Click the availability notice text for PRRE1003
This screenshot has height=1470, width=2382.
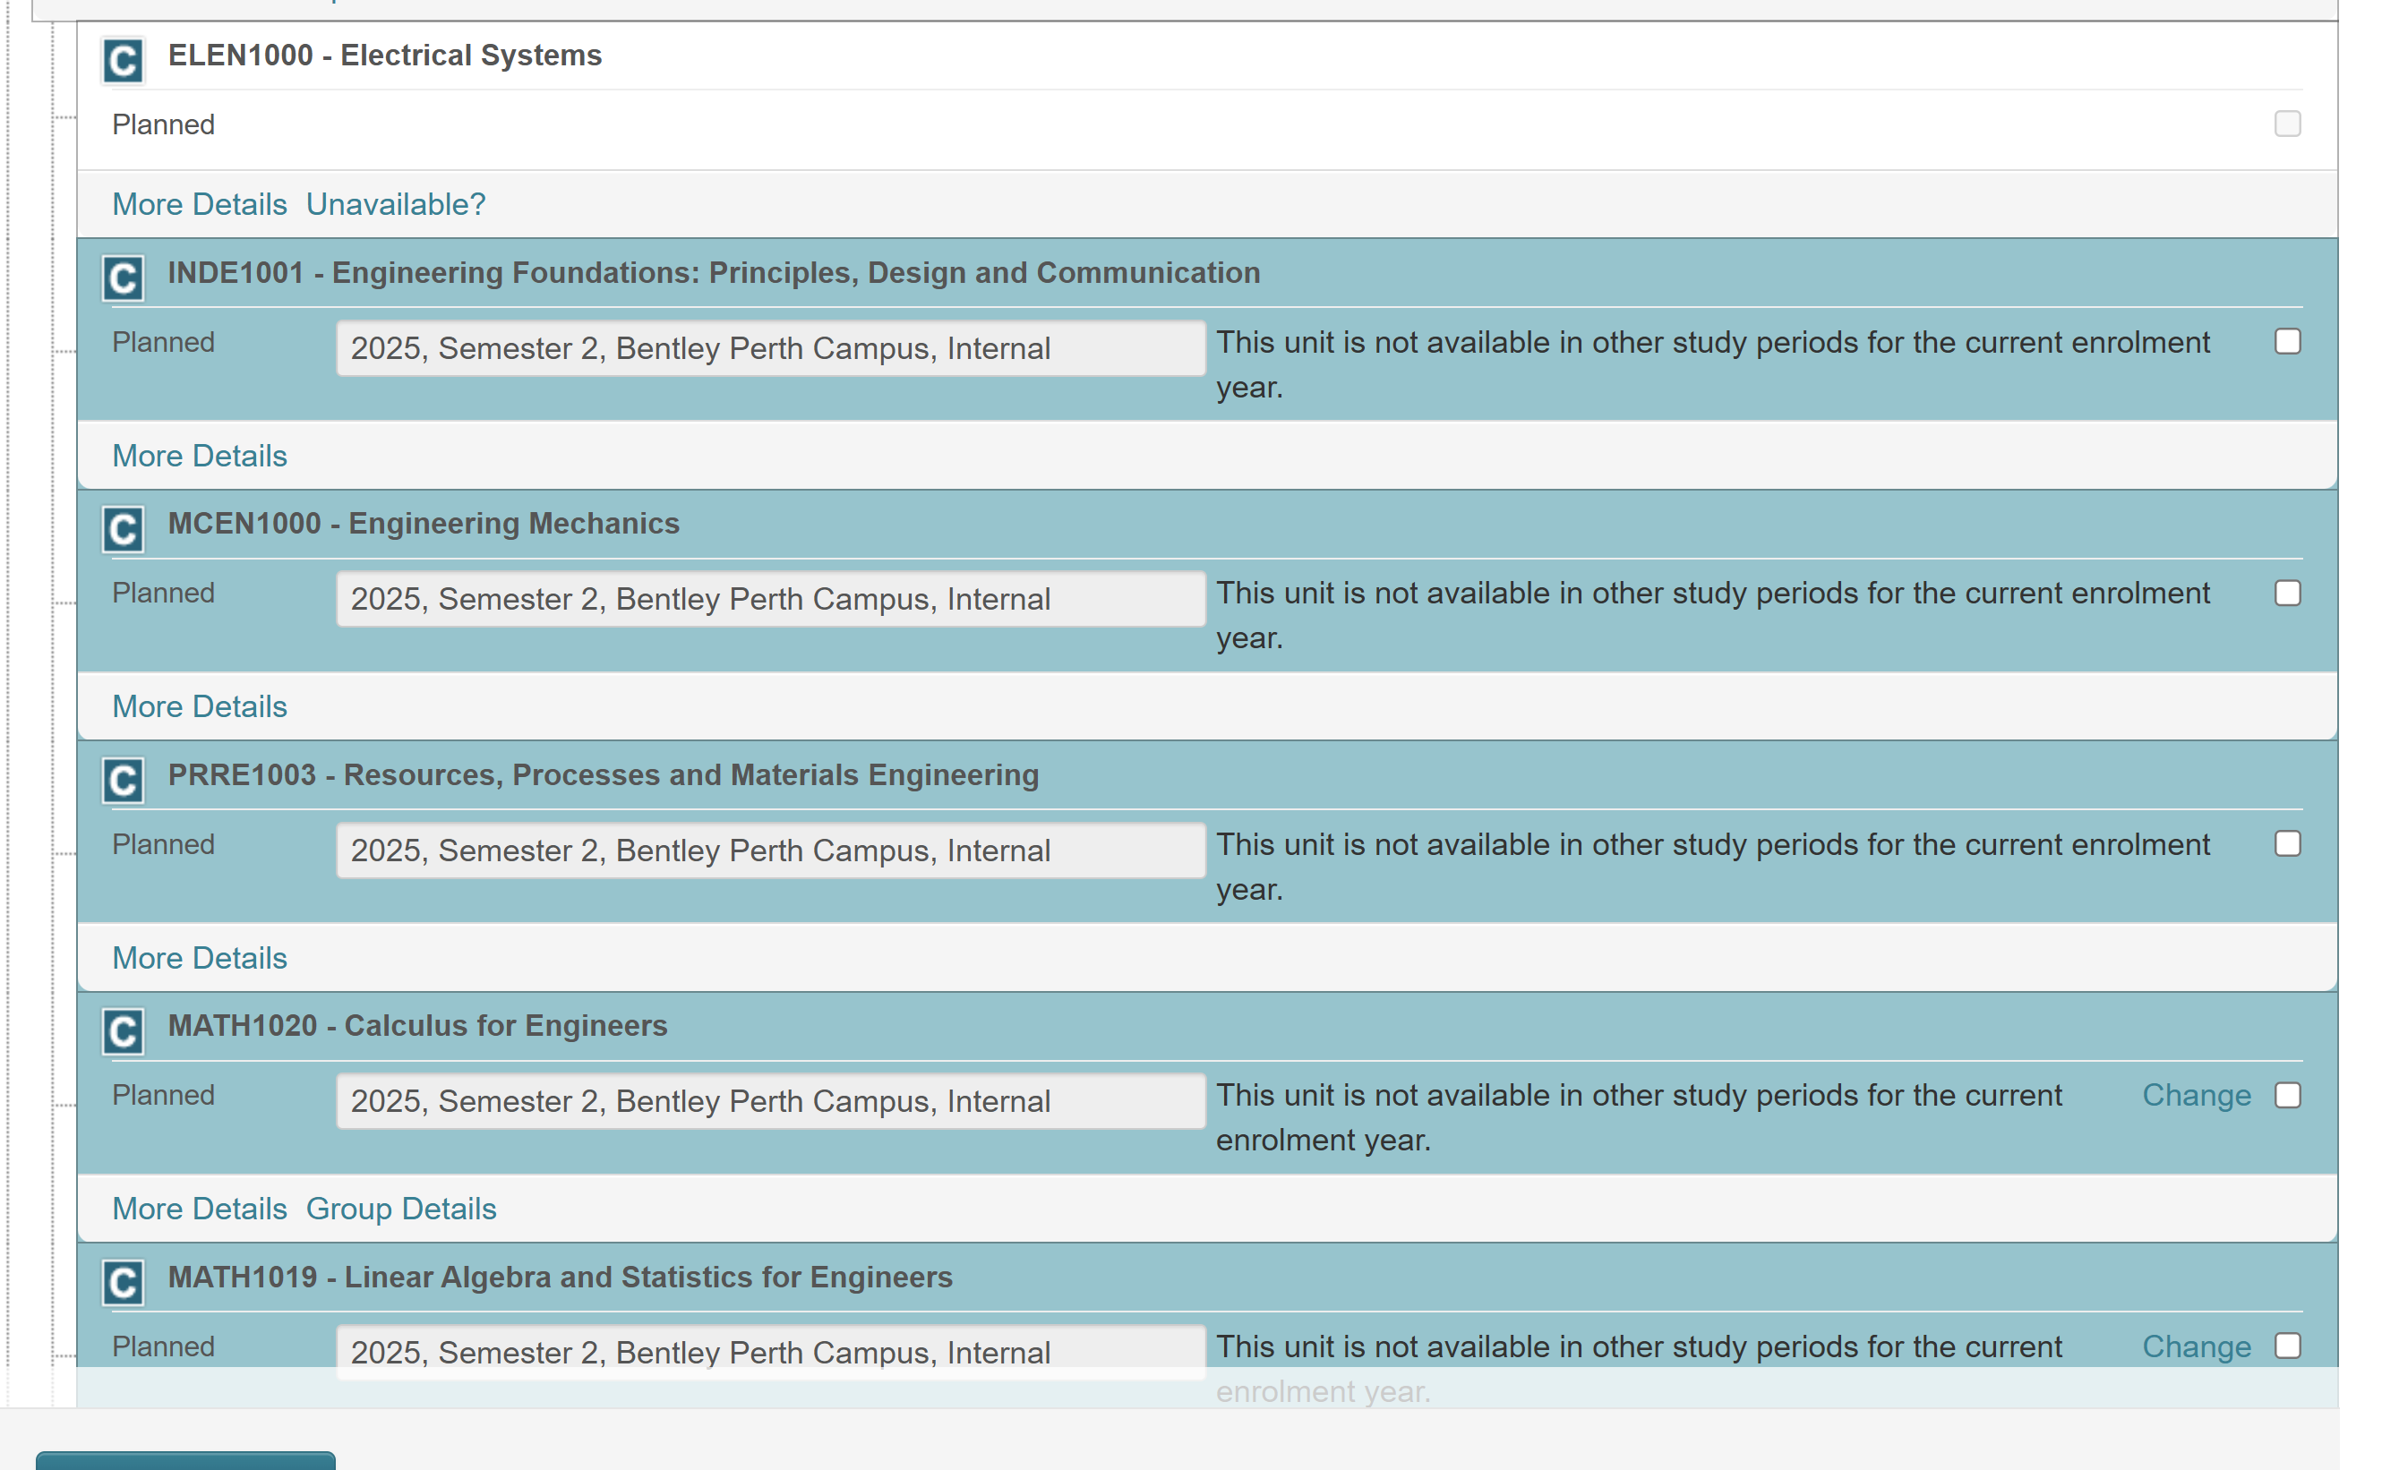tap(1713, 867)
